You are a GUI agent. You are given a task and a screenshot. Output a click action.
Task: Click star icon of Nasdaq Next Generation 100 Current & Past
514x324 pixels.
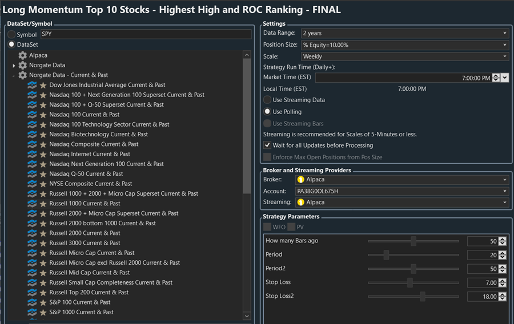pos(43,164)
